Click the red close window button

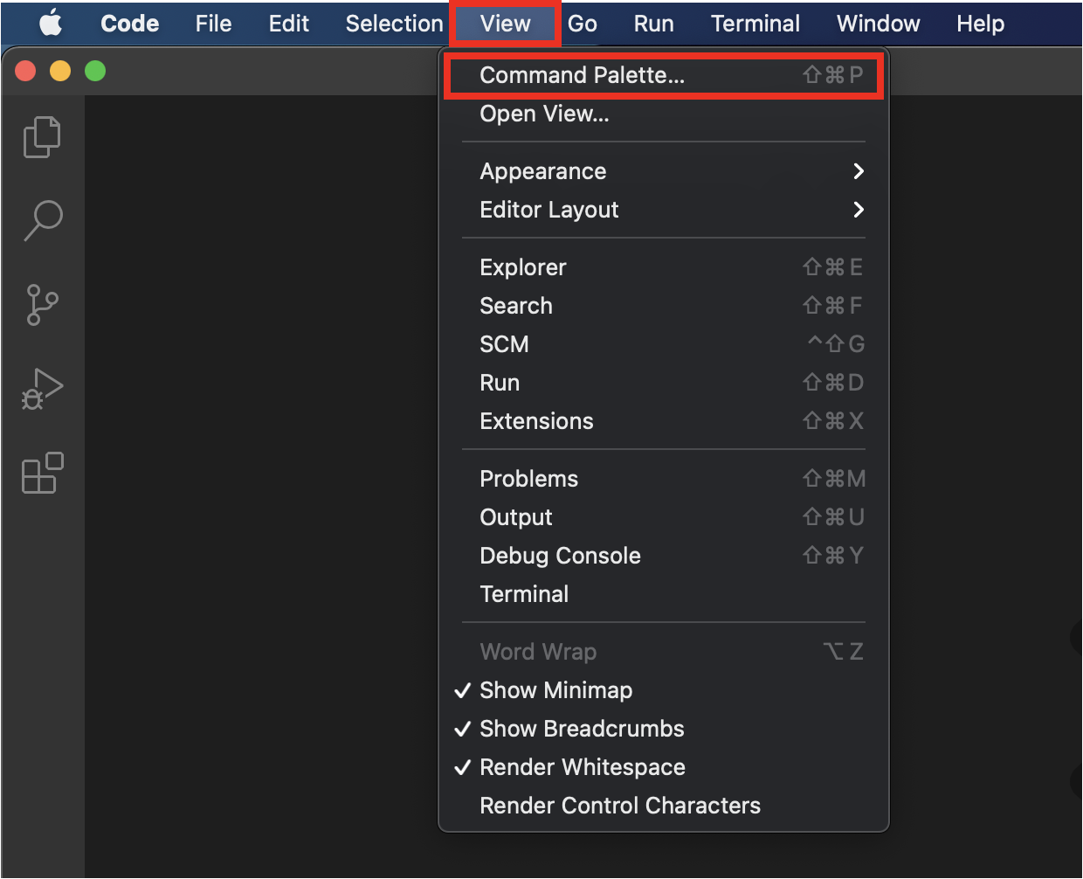(25, 71)
